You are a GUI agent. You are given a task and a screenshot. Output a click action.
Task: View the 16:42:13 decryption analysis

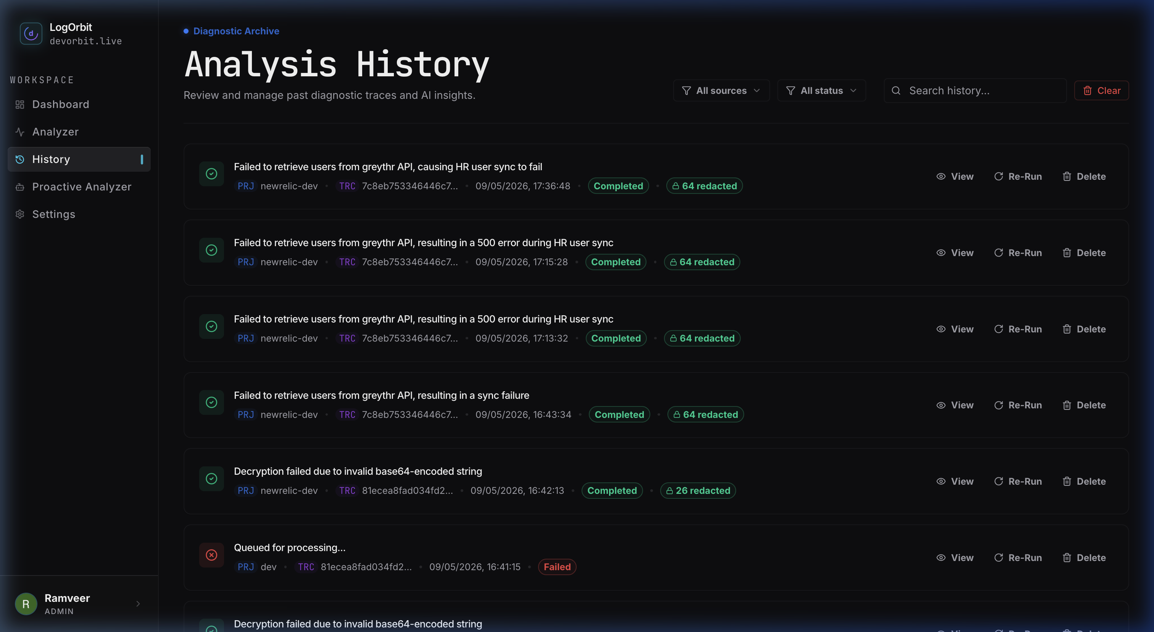pyautogui.click(x=955, y=481)
